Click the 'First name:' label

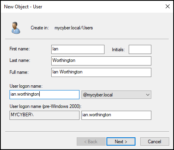(x=20, y=49)
